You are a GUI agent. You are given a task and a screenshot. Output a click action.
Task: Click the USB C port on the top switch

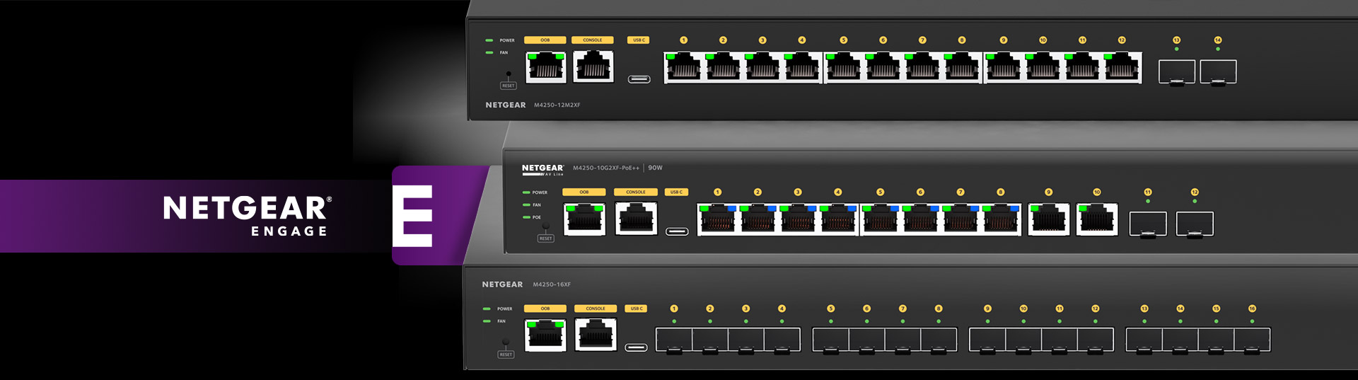coord(639,79)
